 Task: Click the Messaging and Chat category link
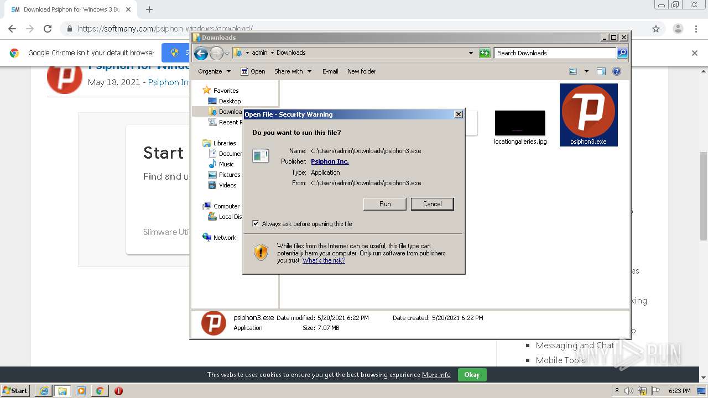click(575, 345)
